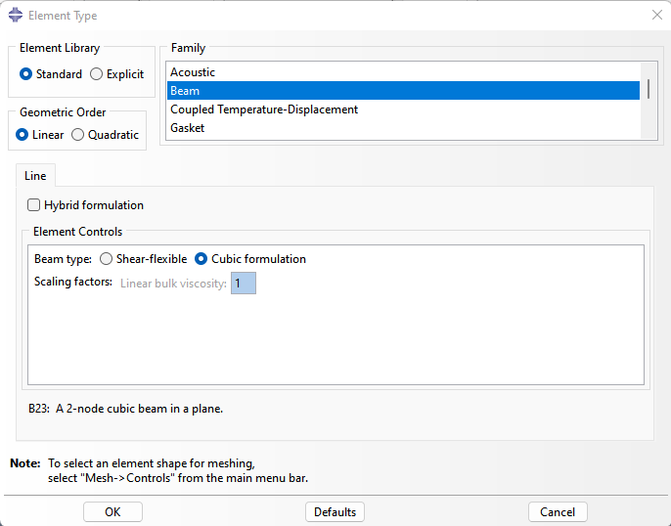
Task: Open the Line tab
Action: [35, 176]
